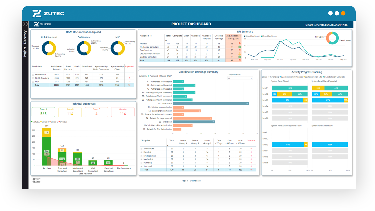Click the Zutec logo in dashboard header
The width and height of the screenshot is (375, 211).
(42, 24)
